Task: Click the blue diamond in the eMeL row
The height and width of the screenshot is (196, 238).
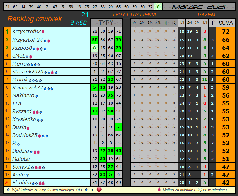Action: click(x=27, y=57)
